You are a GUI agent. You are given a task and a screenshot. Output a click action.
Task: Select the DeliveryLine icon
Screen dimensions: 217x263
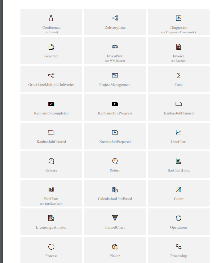115,18
